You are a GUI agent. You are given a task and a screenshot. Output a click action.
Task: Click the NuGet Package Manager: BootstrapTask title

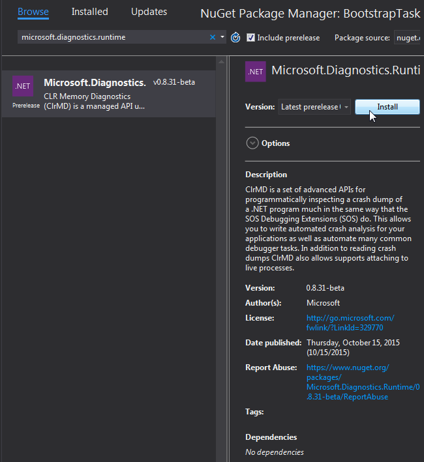[x=310, y=14]
